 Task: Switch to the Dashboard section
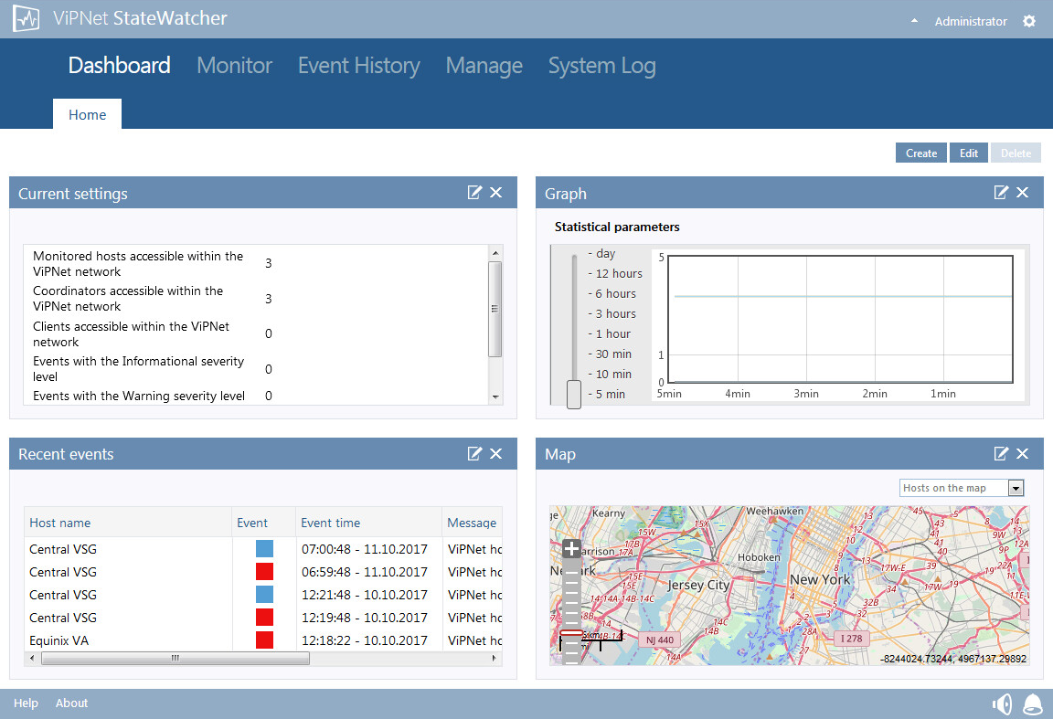(120, 66)
